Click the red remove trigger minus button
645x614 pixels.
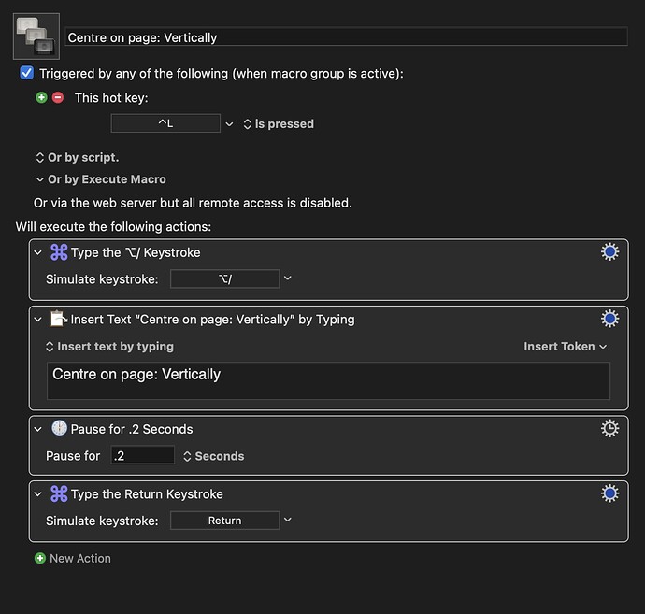tap(58, 97)
